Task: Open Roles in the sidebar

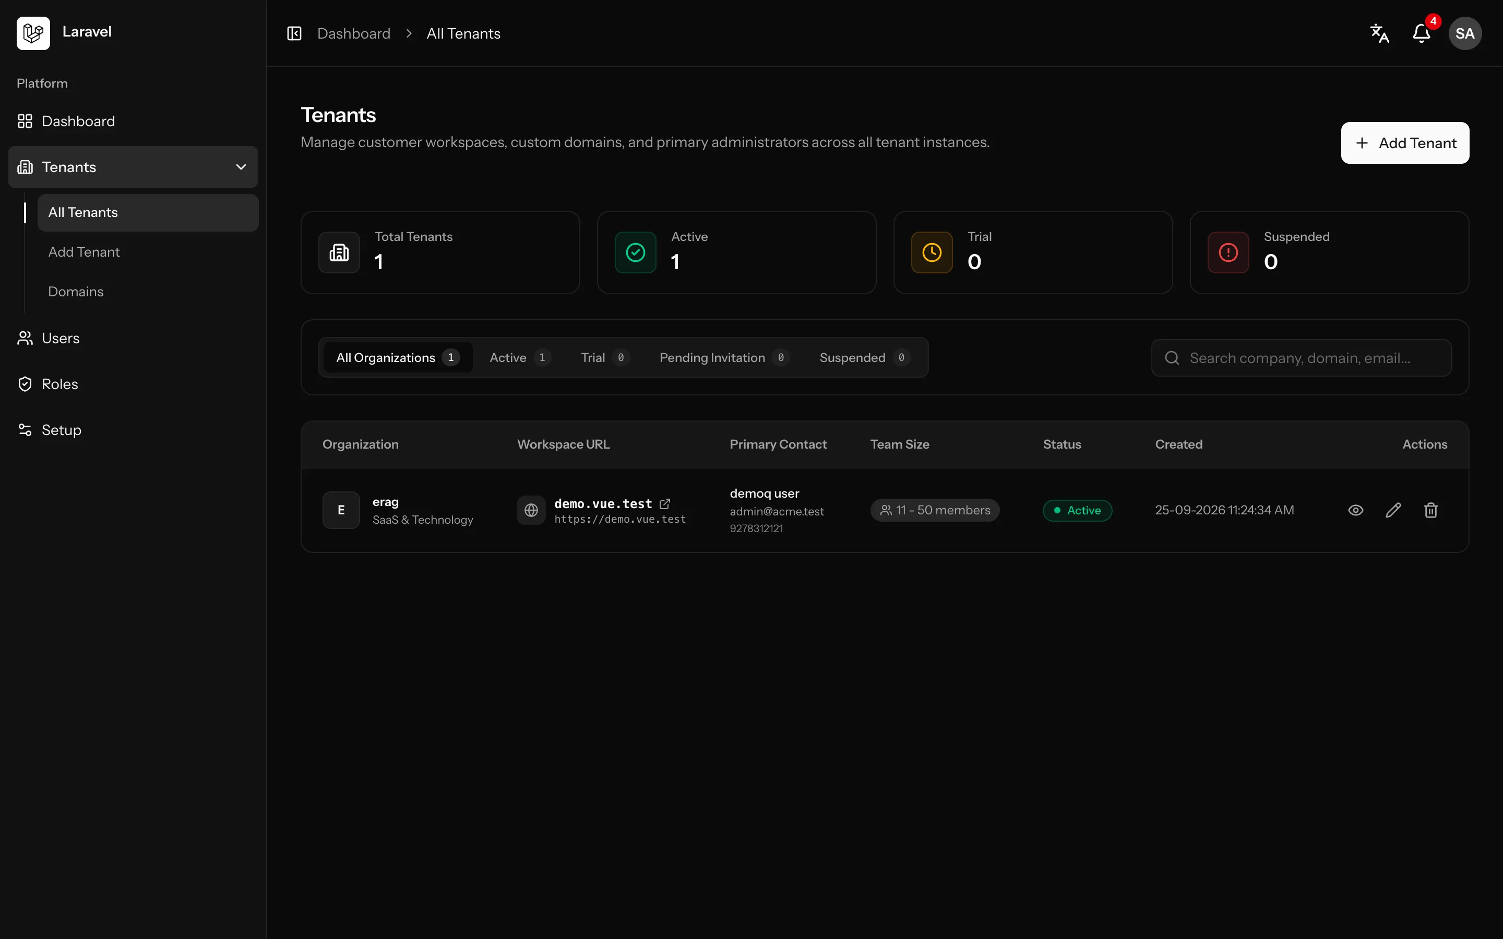Action: click(x=133, y=384)
